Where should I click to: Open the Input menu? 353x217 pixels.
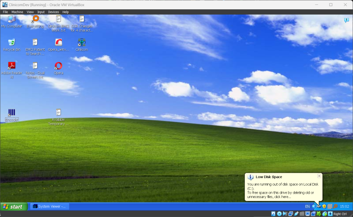coord(41,12)
